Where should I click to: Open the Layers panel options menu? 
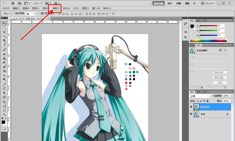pyautogui.click(x=232, y=92)
